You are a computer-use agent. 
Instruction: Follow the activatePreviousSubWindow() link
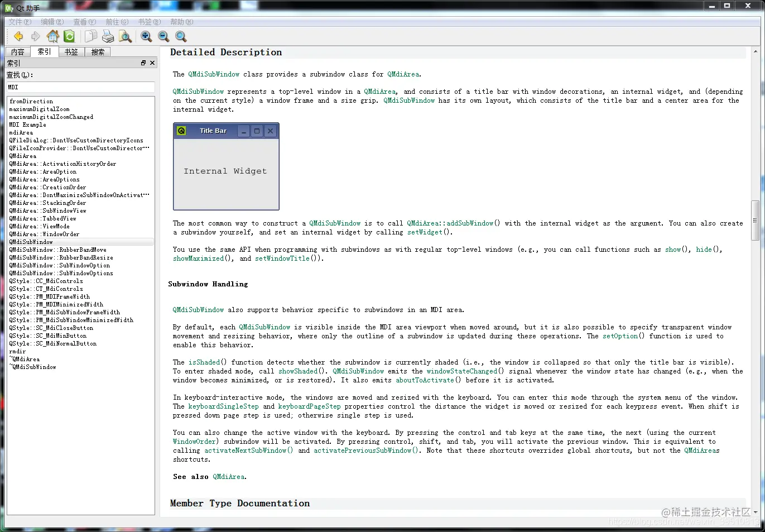click(x=366, y=450)
